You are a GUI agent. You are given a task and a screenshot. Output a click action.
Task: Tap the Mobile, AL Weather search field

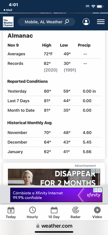pos(46,22)
